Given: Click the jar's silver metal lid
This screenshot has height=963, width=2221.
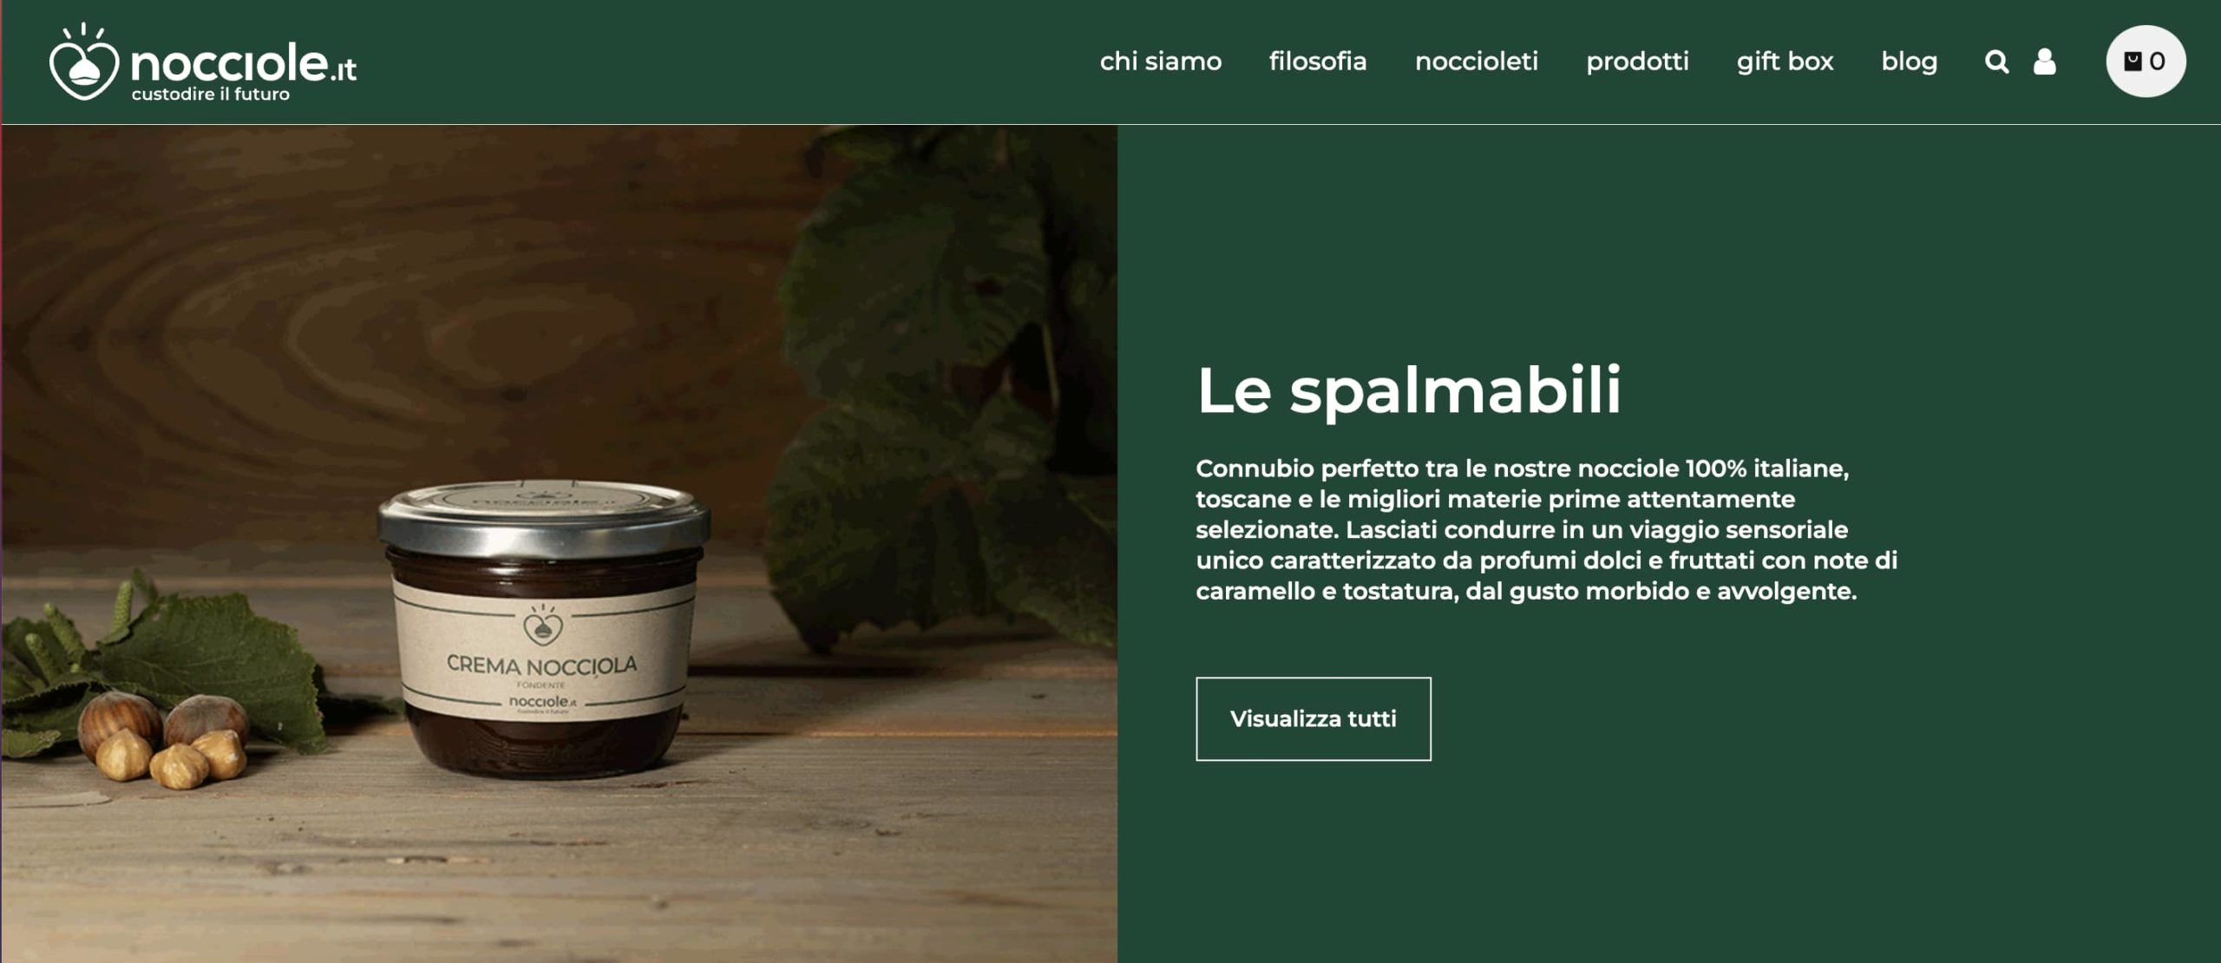Looking at the screenshot, I should (x=543, y=519).
